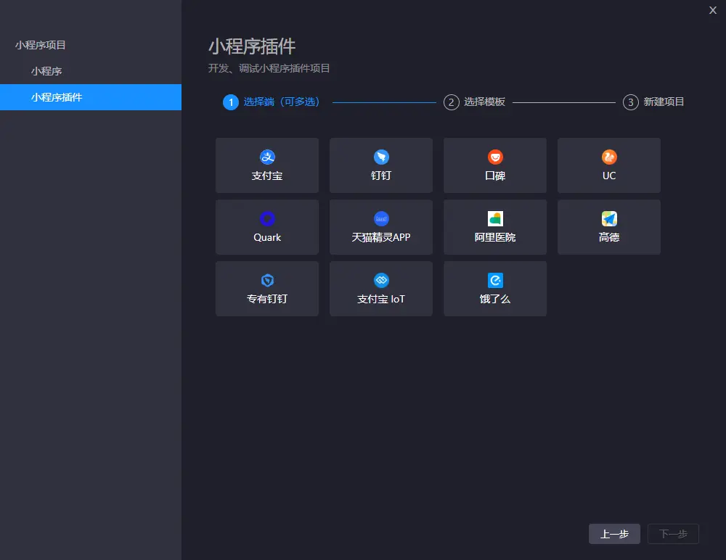Pick the UC browser orange icon

pos(609,157)
